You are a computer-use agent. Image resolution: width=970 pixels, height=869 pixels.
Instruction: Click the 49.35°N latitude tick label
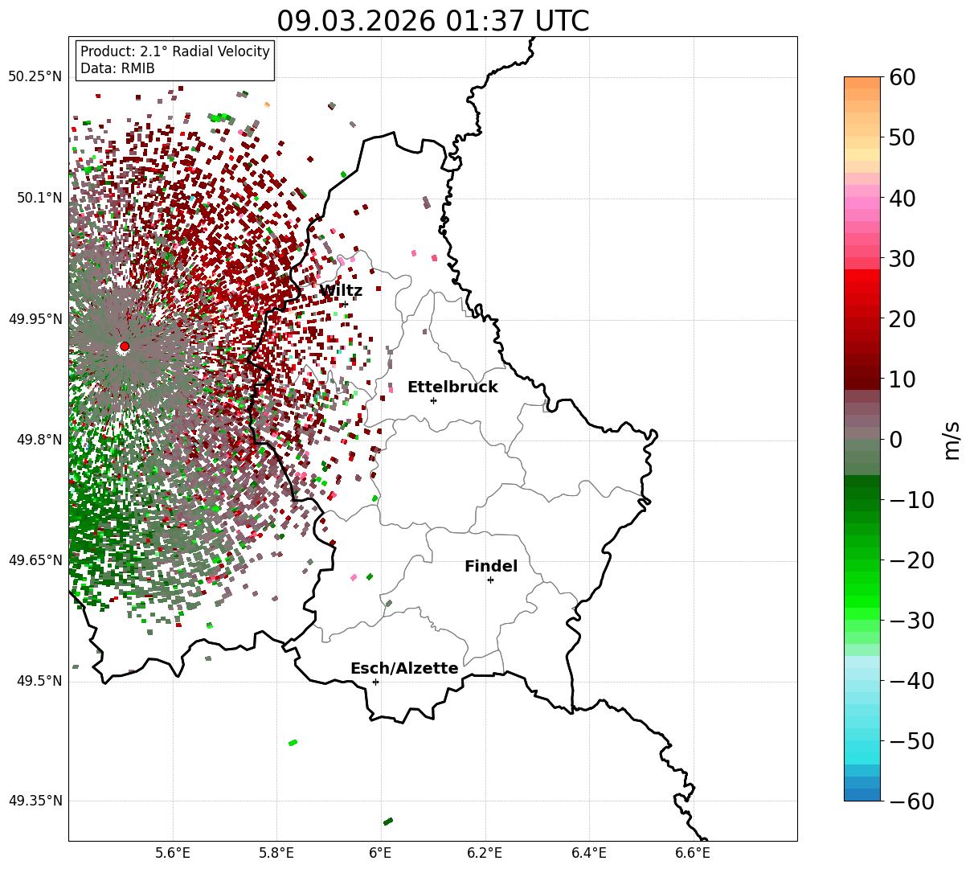coord(35,801)
